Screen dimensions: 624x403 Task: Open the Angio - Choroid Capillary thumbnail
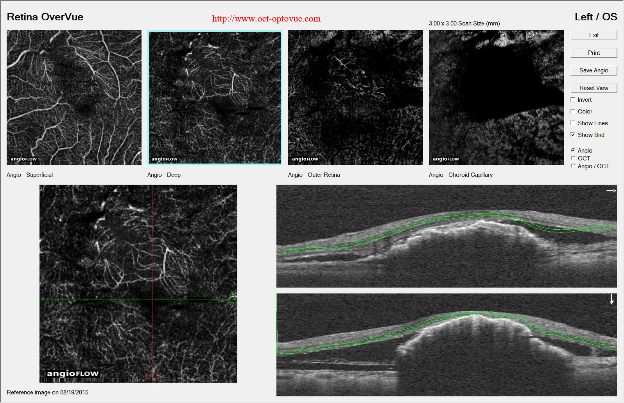pos(496,97)
